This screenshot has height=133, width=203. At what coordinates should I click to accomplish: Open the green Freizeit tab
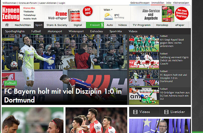tap(95, 25)
